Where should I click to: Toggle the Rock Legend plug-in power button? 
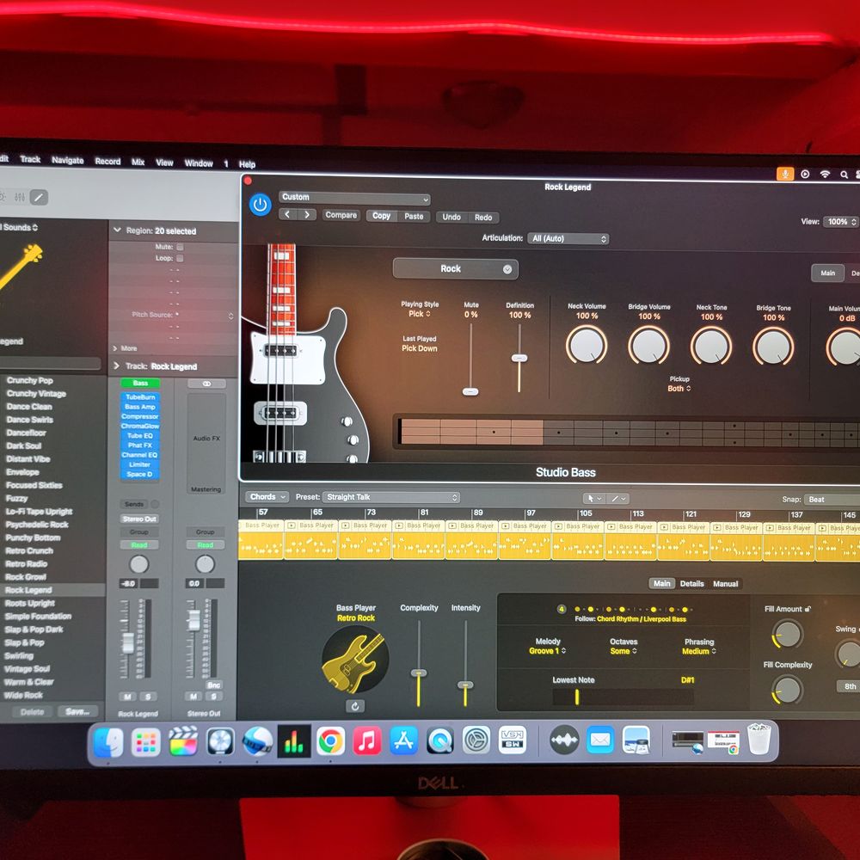pos(260,205)
